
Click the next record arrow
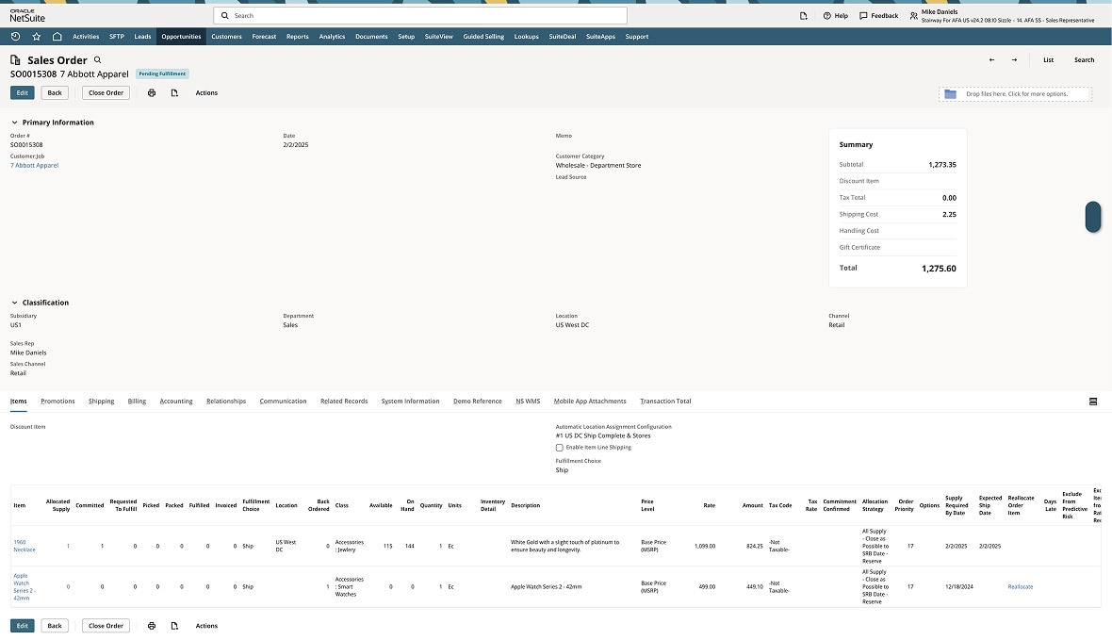pyautogui.click(x=1014, y=58)
